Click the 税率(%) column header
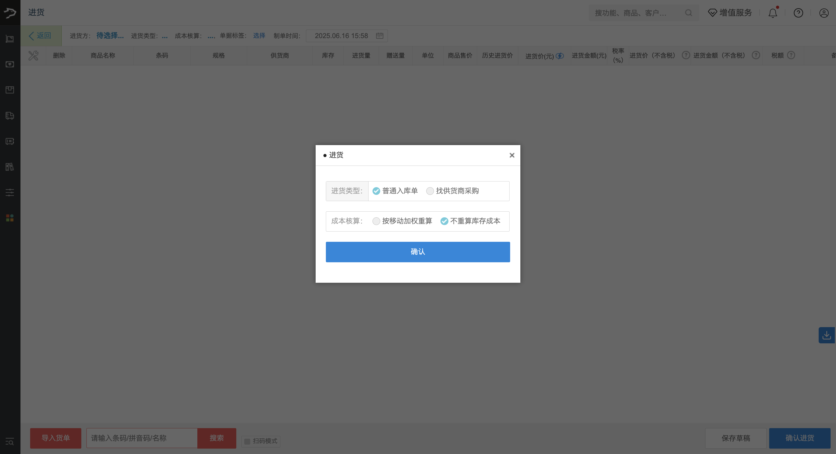 pyautogui.click(x=618, y=55)
